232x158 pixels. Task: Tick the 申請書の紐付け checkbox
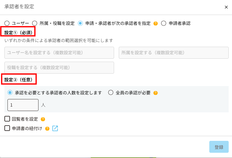click(7, 128)
